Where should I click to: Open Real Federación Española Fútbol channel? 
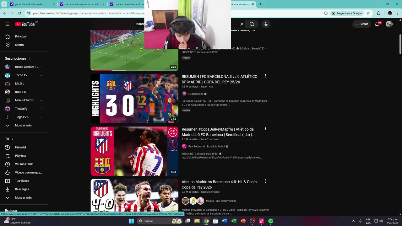pyautogui.click(x=207, y=146)
